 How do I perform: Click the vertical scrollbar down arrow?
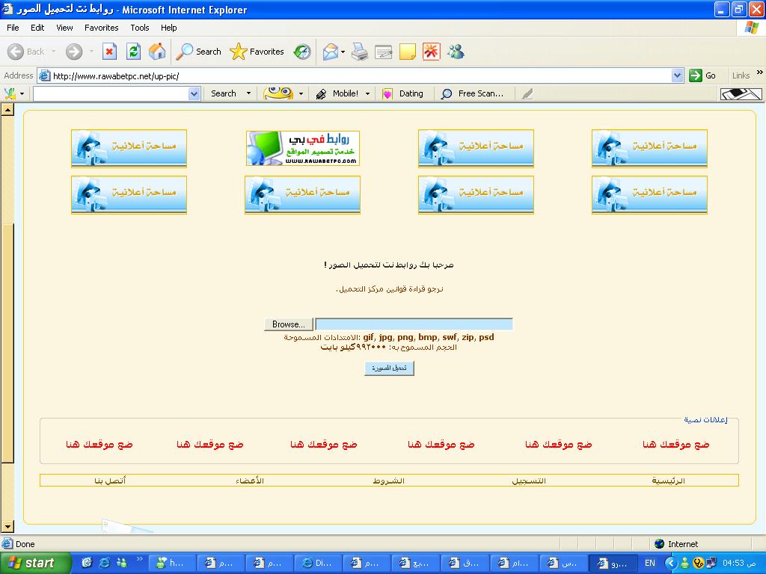tap(7, 528)
